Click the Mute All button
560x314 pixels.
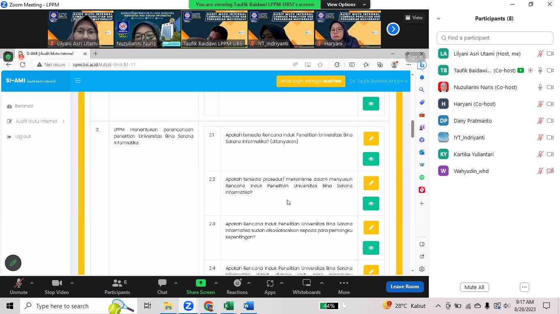coord(474,287)
